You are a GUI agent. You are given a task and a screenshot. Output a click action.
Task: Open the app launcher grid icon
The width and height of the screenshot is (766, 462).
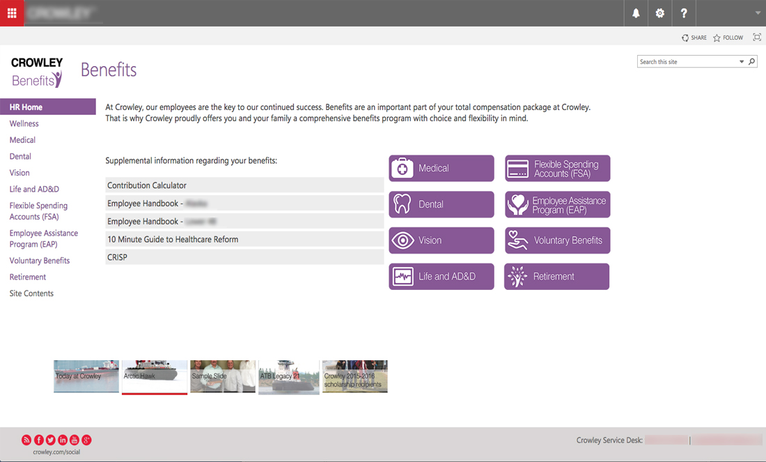[x=12, y=13]
